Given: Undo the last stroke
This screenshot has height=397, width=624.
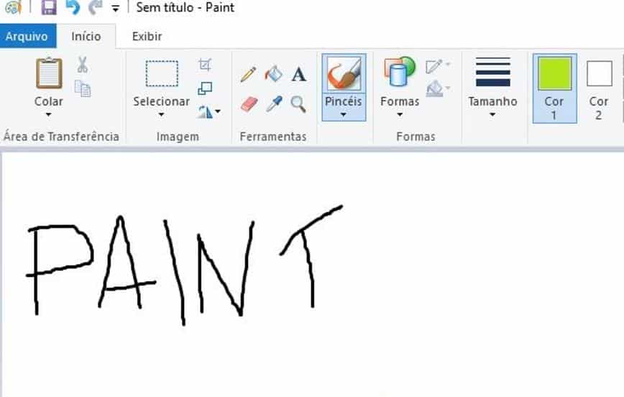Looking at the screenshot, I should pos(73,7).
